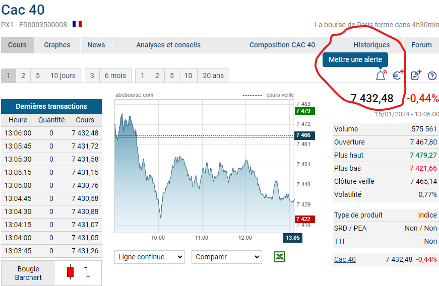Click the alert bell icon
This screenshot has width=439, height=286.
tap(381, 75)
